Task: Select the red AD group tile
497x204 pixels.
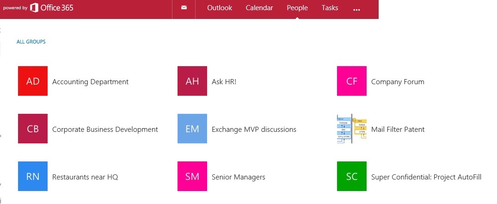Action: 33,81
